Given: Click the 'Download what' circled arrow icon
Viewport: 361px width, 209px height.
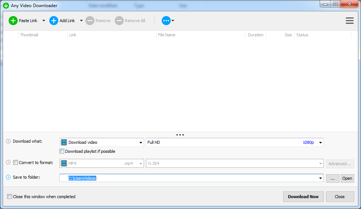Looking at the screenshot, I should point(8,141).
